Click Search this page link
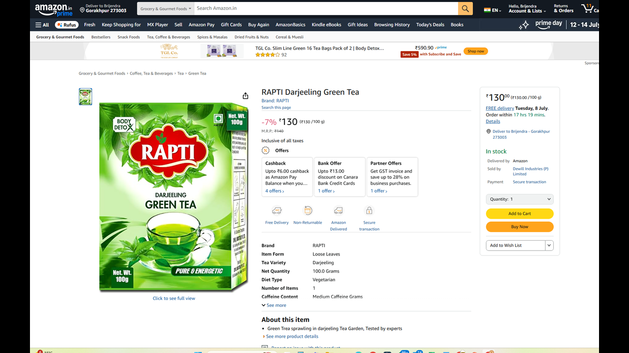 coord(276,107)
